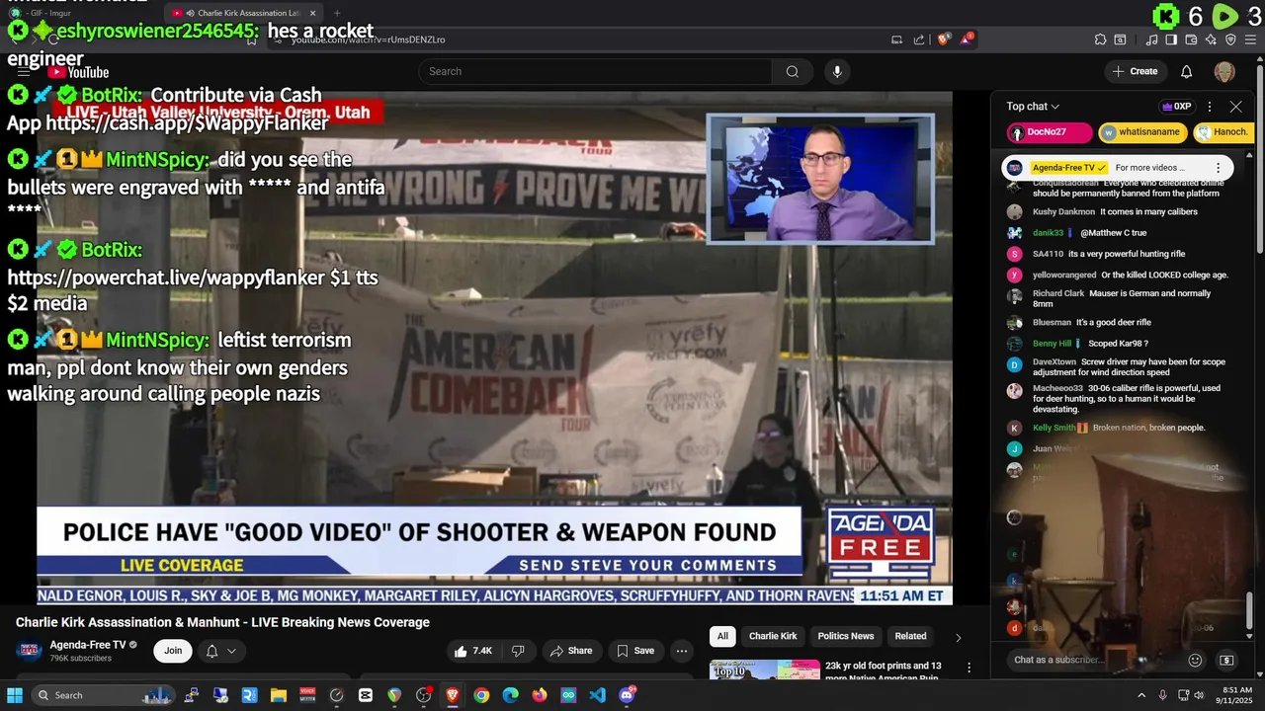The width and height of the screenshot is (1265, 711).
Task: Open pinned message options menu
Action: point(1218,168)
